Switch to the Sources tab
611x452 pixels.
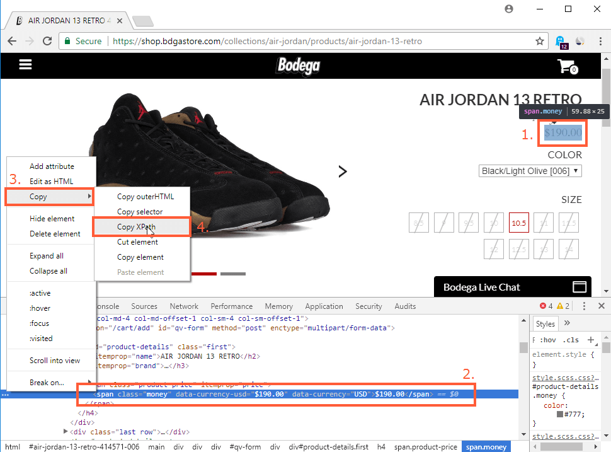click(x=144, y=306)
